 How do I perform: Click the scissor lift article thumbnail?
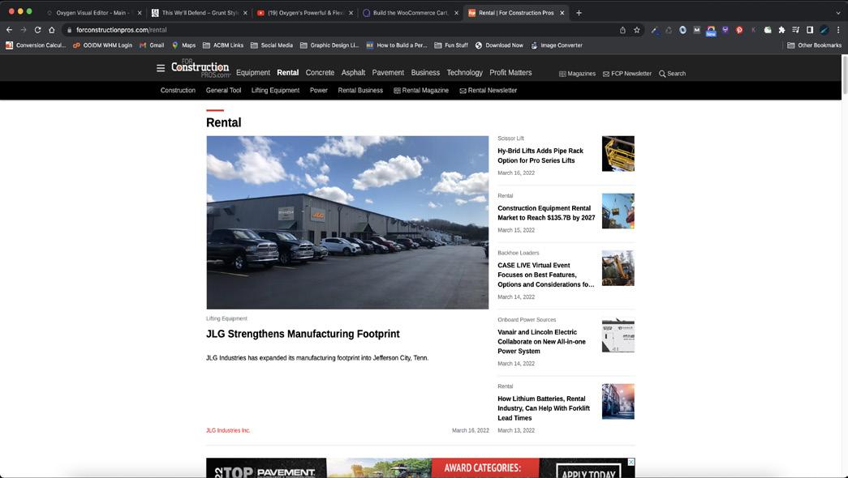coord(618,154)
